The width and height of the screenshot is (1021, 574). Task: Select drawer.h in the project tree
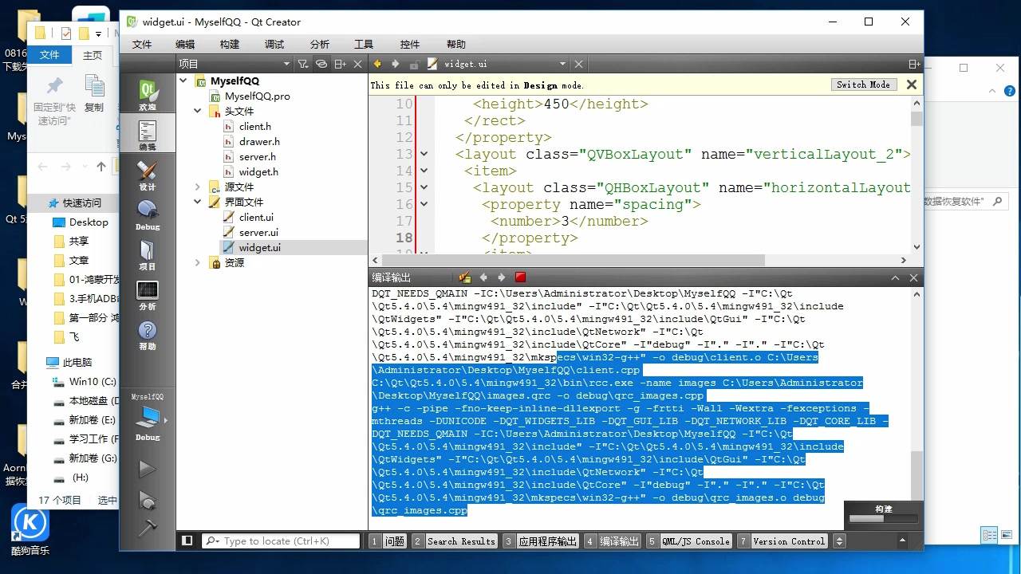click(x=259, y=141)
